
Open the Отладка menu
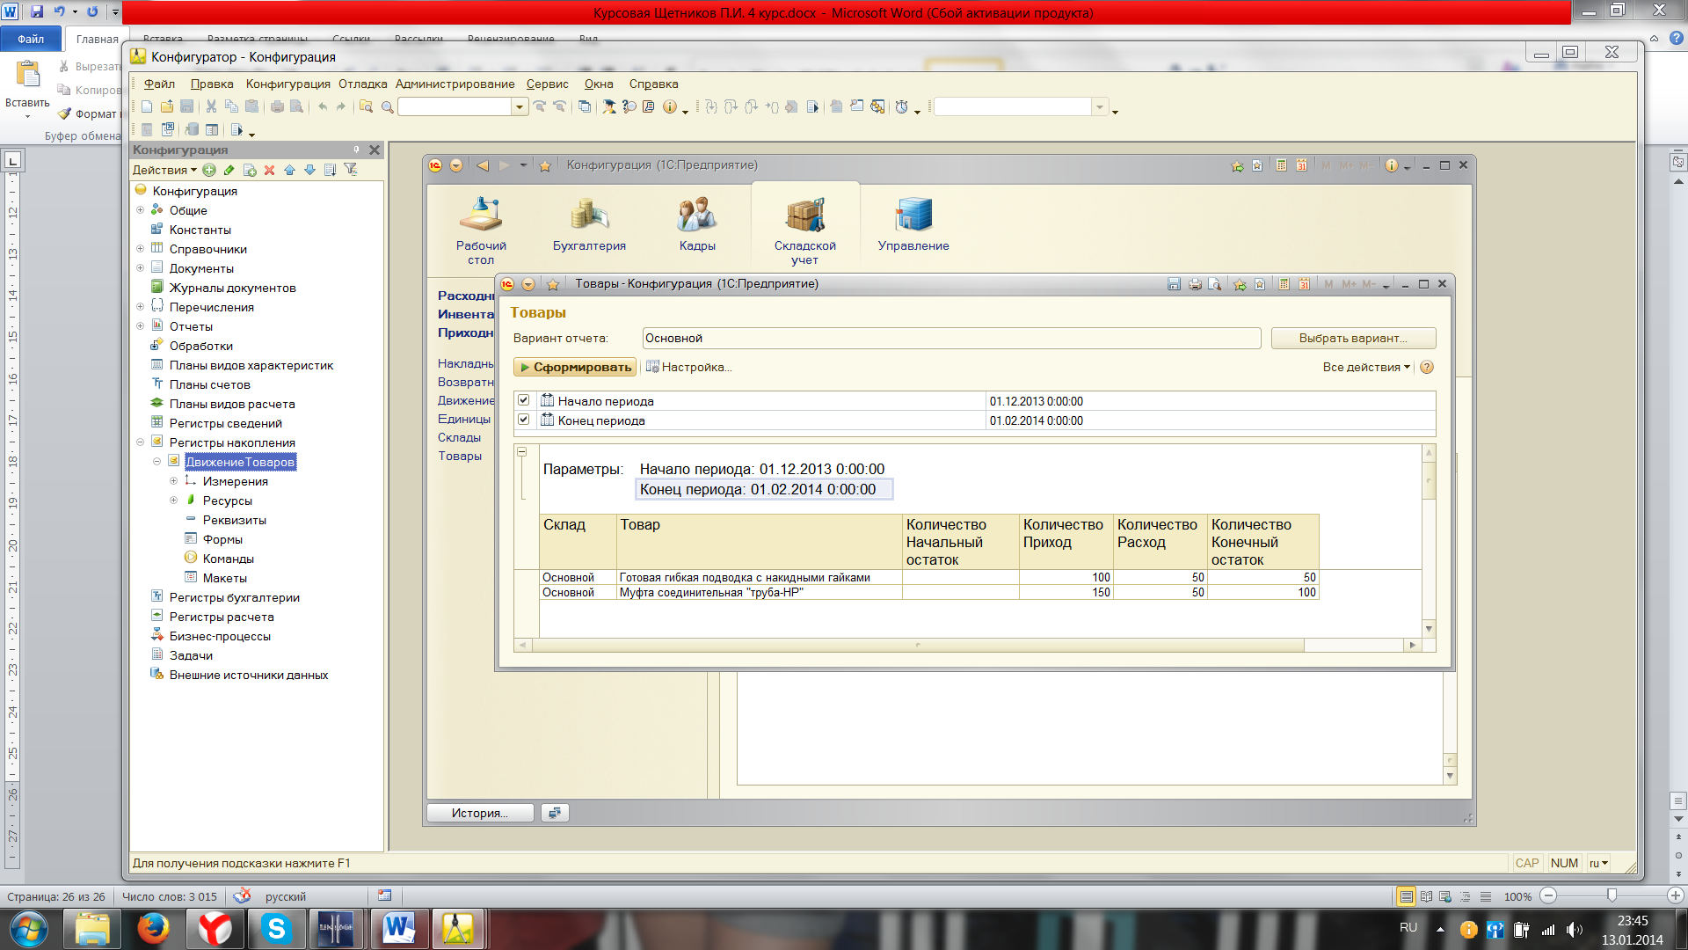tap(362, 84)
